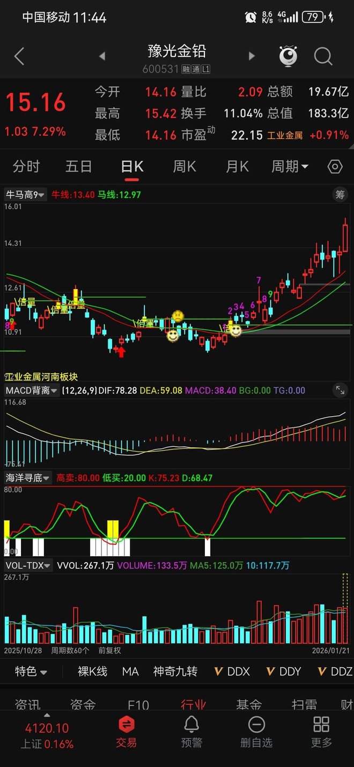Tap the 前复权 price adjustment label
The width and height of the screenshot is (354, 767).
[109, 650]
